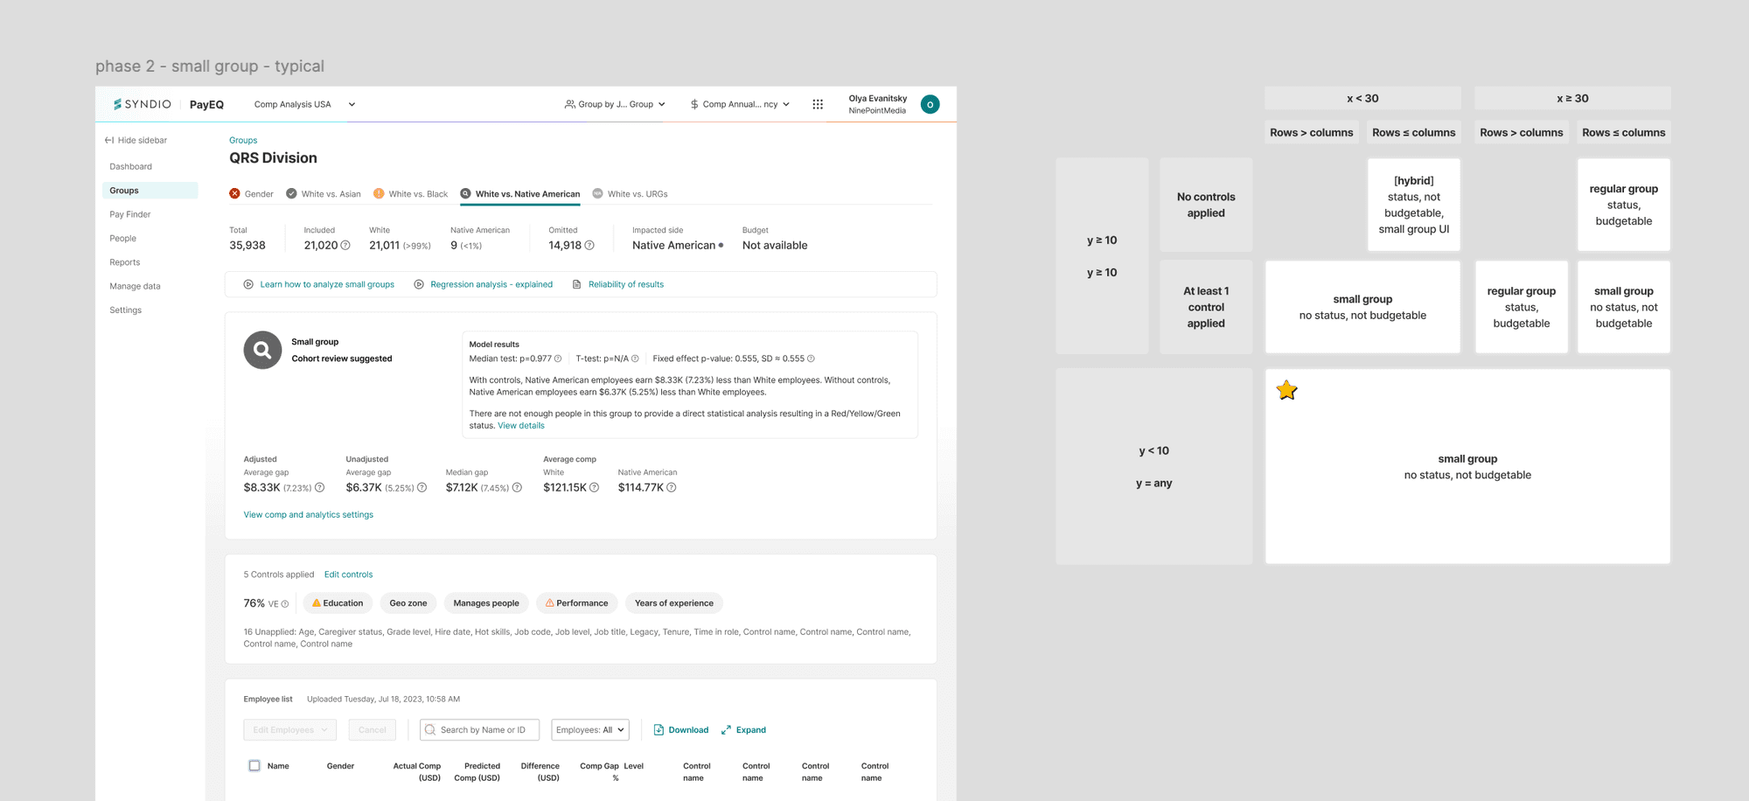Viewport: 1749px width, 801px height.
Task: Switch to the Gender tab
Action: (252, 194)
